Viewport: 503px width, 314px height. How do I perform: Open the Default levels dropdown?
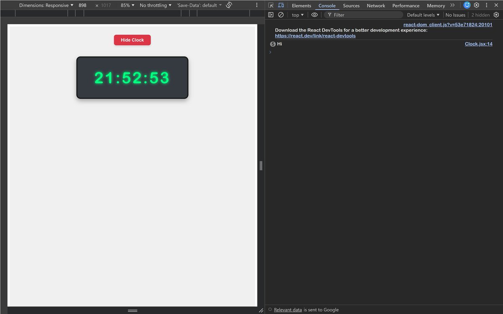coord(423,15)
